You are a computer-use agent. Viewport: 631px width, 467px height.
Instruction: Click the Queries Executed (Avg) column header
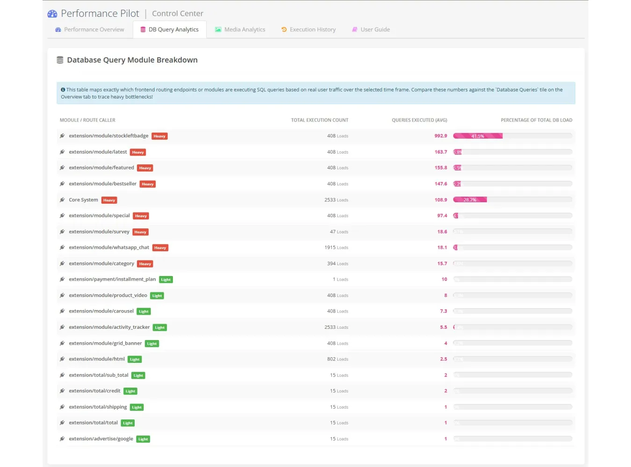pos(419,120)
